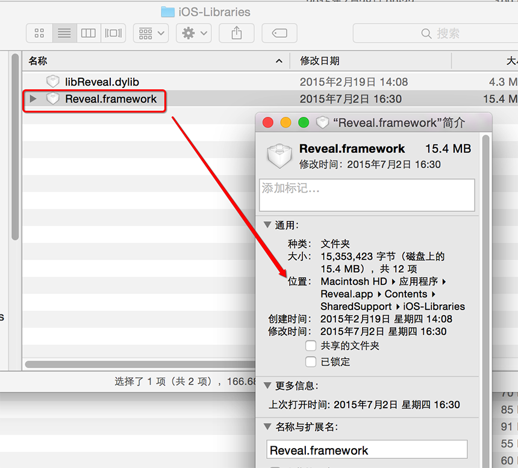Switch Finder to list view

pos(64,33)
